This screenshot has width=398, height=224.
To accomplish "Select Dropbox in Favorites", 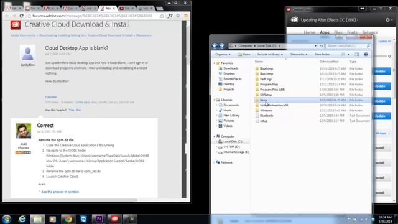I will coord(229,73).
